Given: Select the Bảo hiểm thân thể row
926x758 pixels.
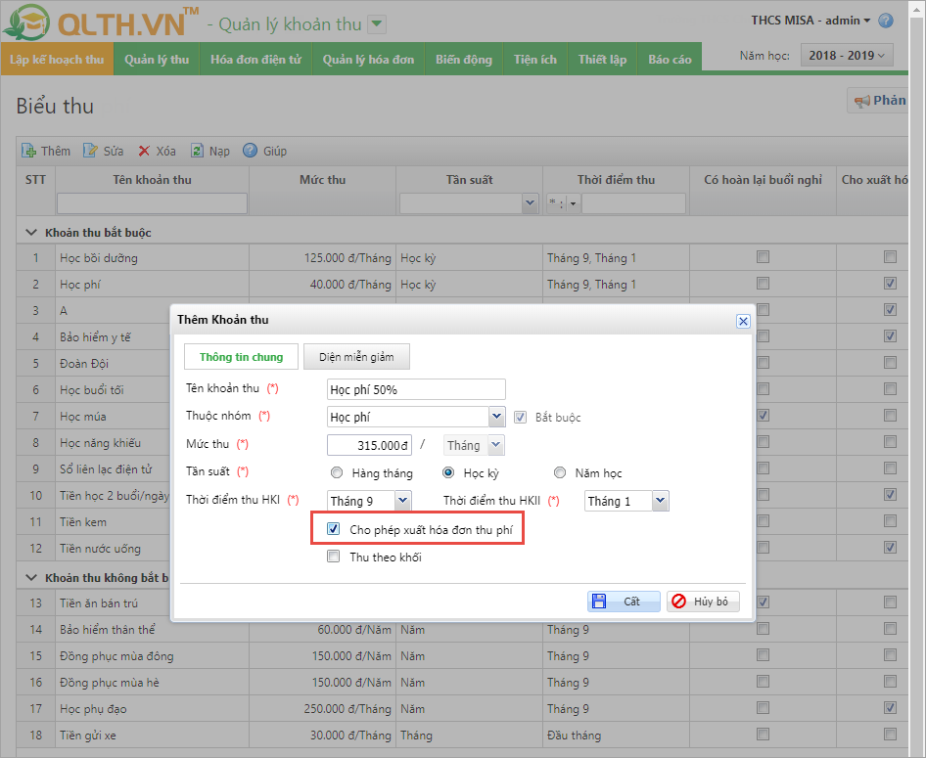Looking at the screenshot, I should point(462,630).
